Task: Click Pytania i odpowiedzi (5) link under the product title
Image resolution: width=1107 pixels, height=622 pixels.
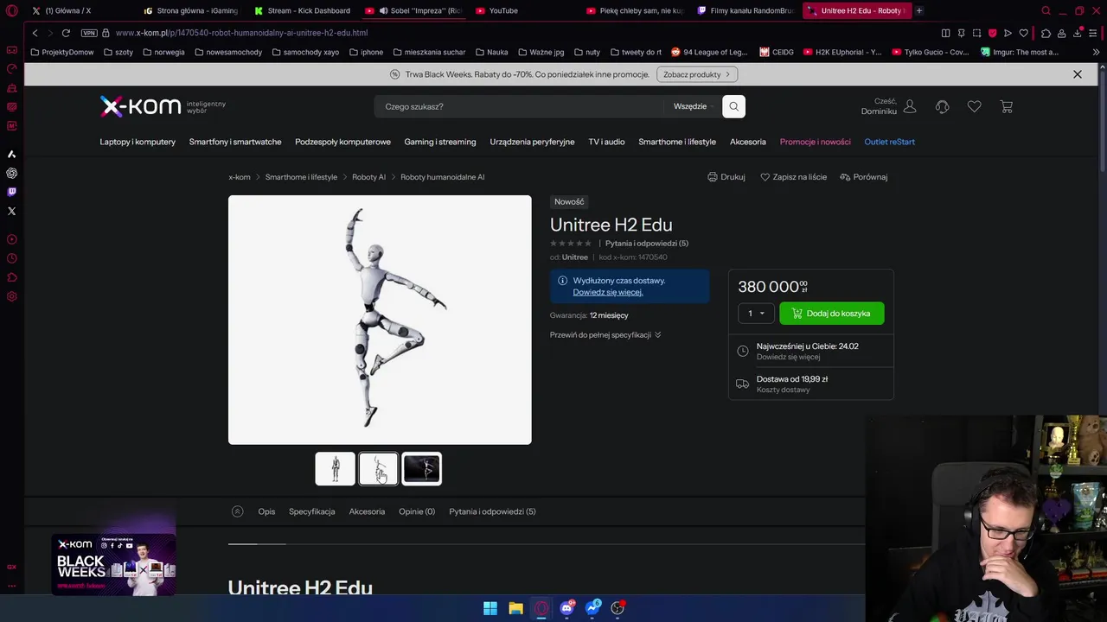Action: (x=647, y=244)
